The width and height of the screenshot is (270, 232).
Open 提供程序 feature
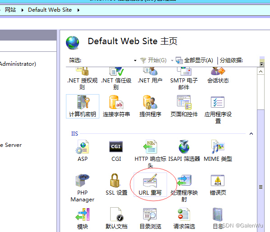[150, 106]
